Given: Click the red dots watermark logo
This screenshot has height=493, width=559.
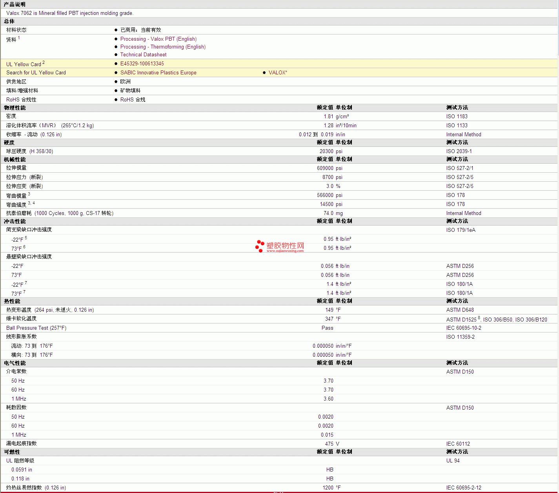Looking at the screenshot, I should 260,246.
